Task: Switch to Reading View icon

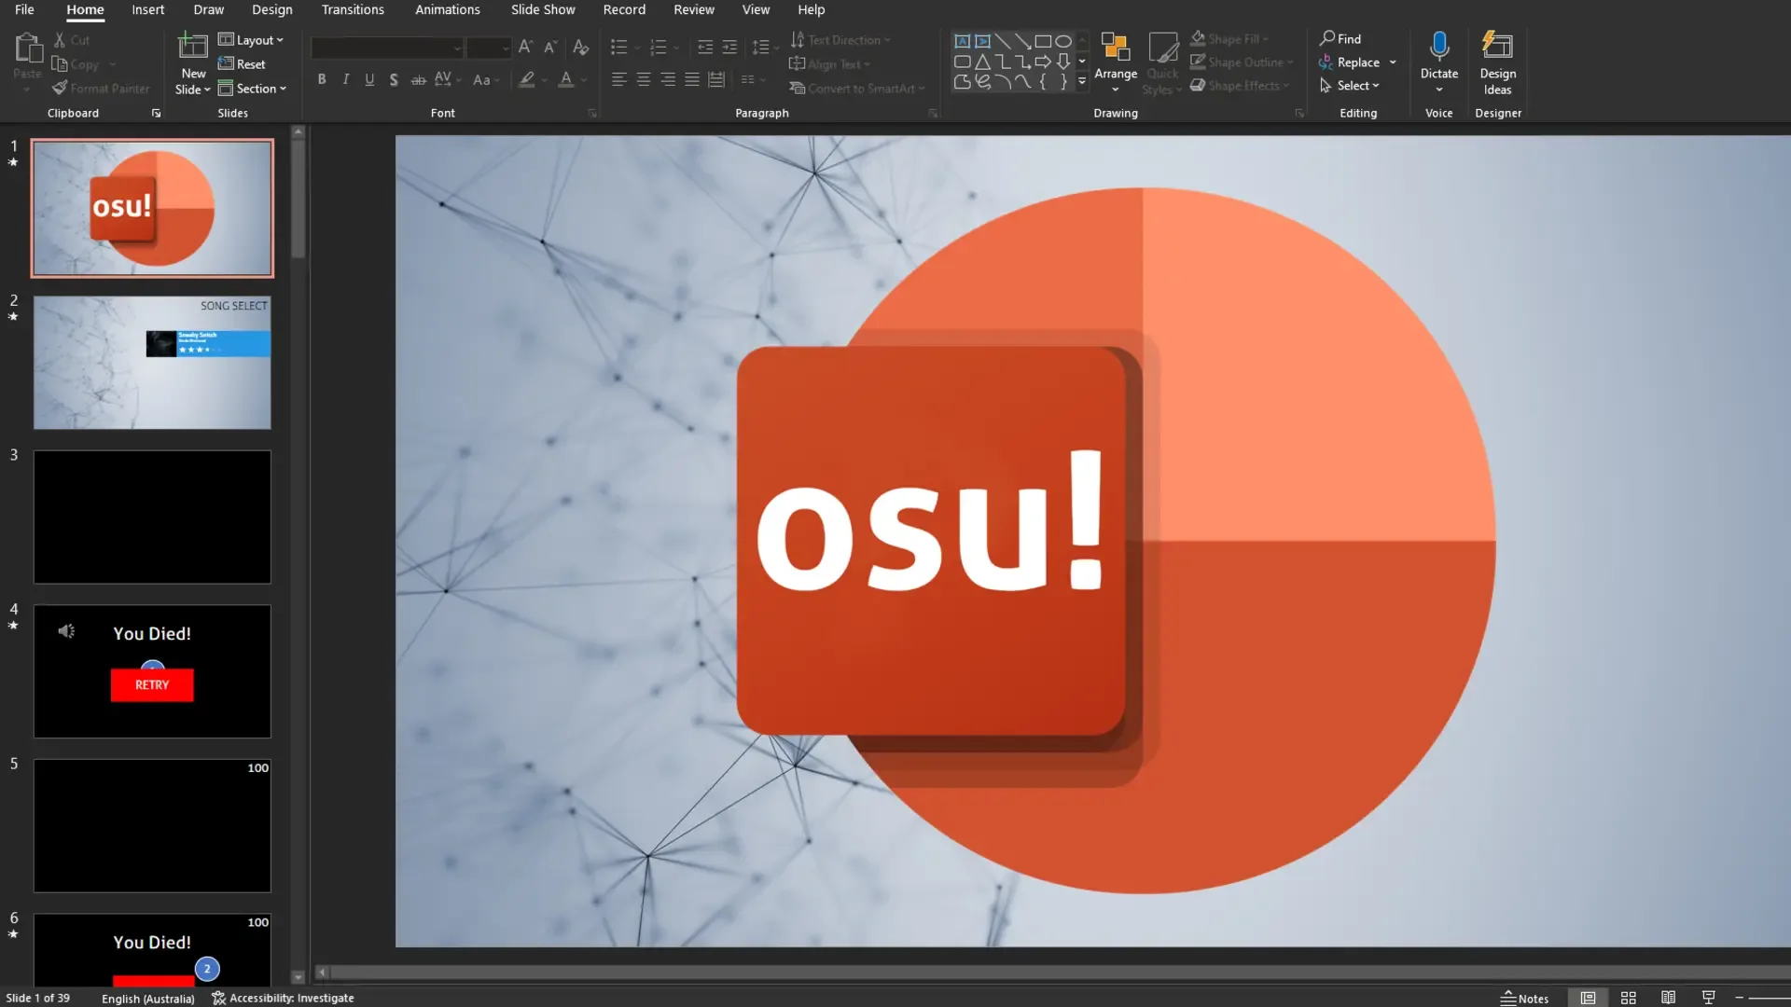Action: pos(1668,998)
